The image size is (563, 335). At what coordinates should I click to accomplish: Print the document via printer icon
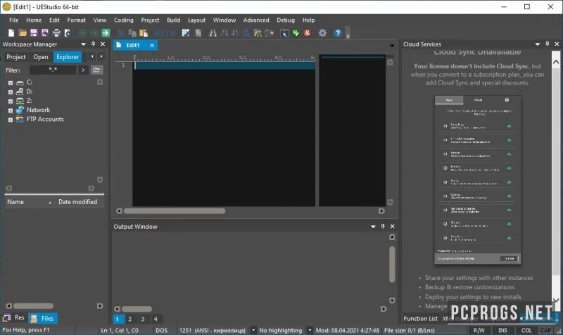pos(56,33)
